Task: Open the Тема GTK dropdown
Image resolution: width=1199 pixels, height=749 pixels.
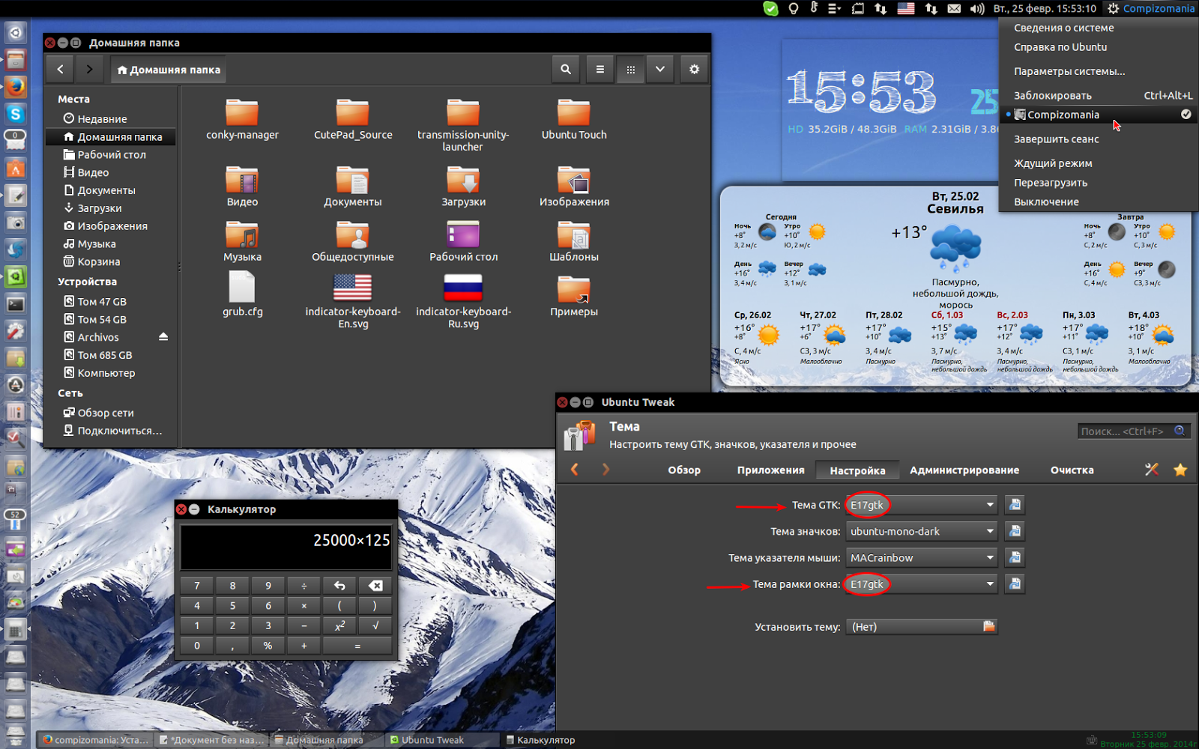Action: pyautogui.click(x=922, y=505)
